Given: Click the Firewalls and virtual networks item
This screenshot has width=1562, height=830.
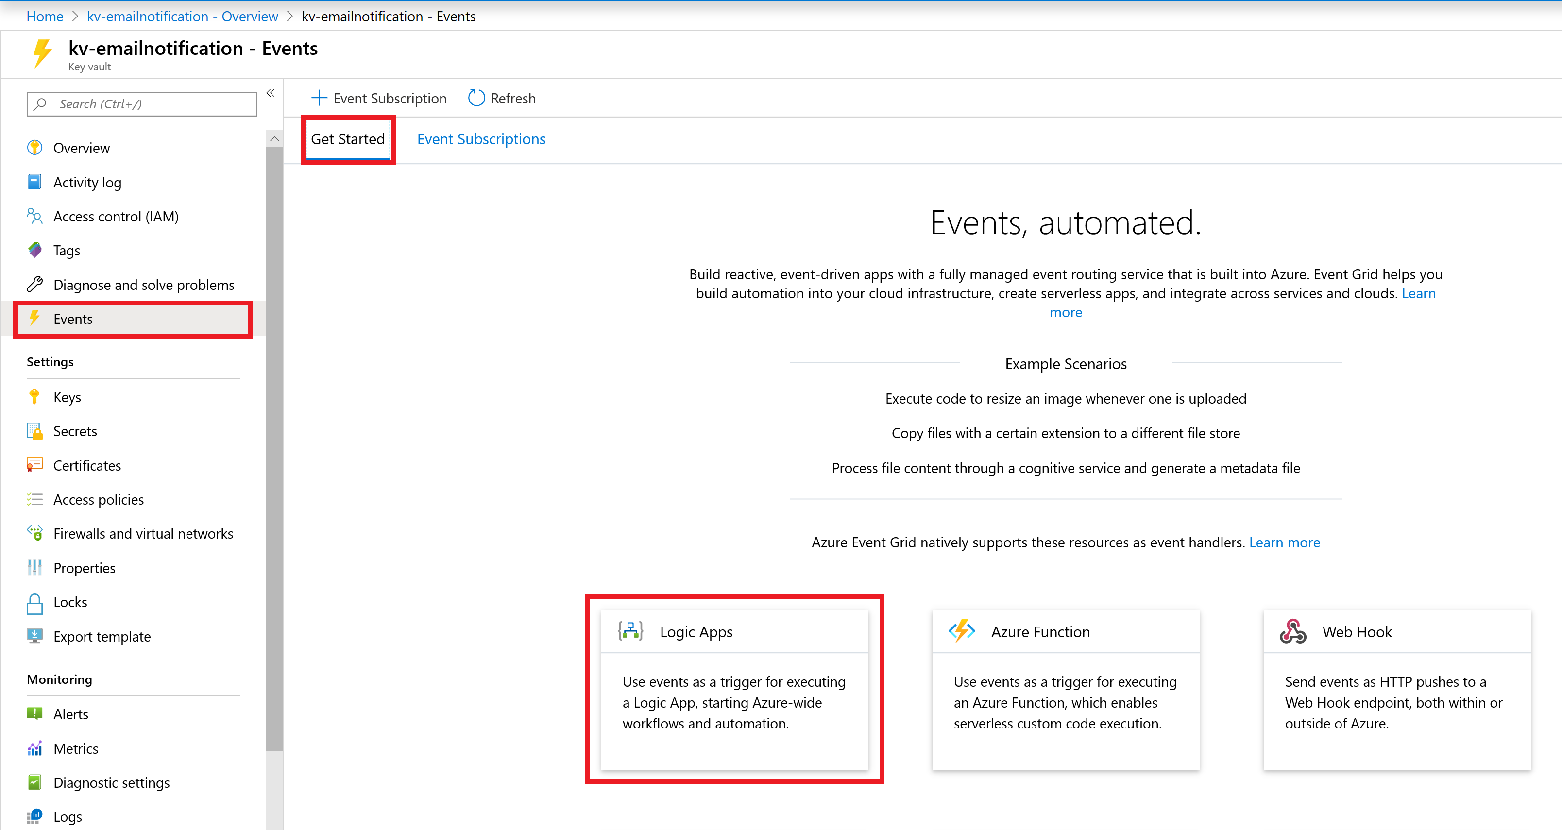Looking at the screenshot, I should point(144,533).
